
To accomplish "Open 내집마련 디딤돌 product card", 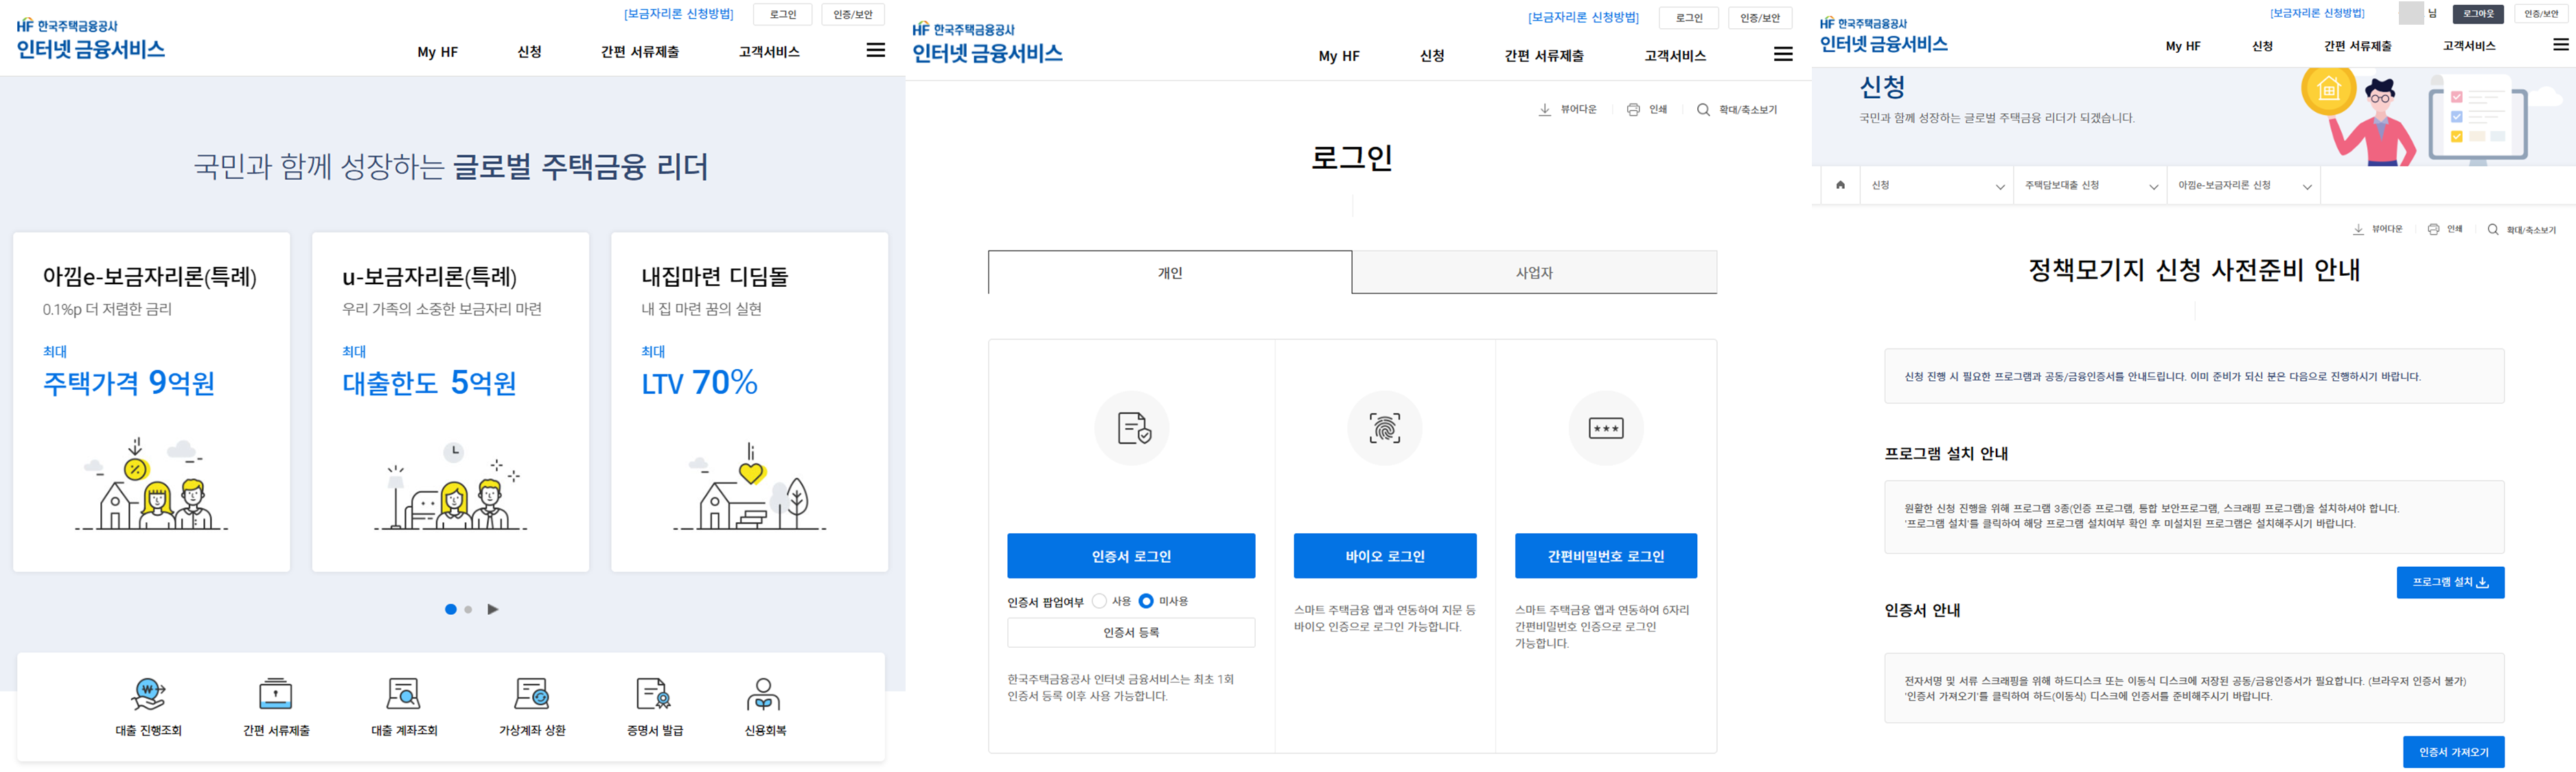I will [x=749, y=402].
